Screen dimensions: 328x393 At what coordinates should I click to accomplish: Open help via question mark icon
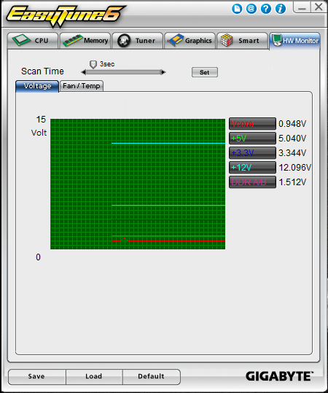coord(266,9)
